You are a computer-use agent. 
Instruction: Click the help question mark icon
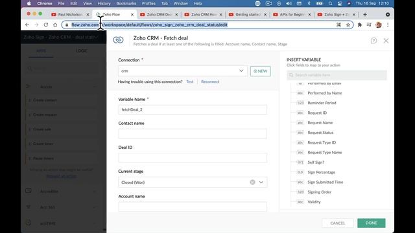click(x=373, y=41)
